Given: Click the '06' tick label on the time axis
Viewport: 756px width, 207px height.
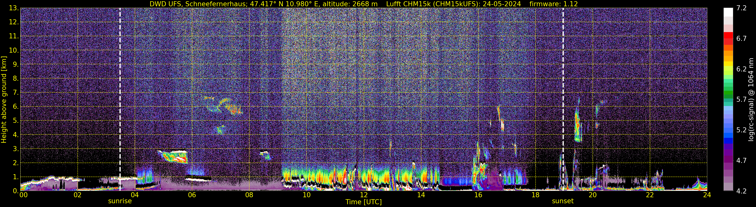Looking at the screenshot, I should pos(192,195).
